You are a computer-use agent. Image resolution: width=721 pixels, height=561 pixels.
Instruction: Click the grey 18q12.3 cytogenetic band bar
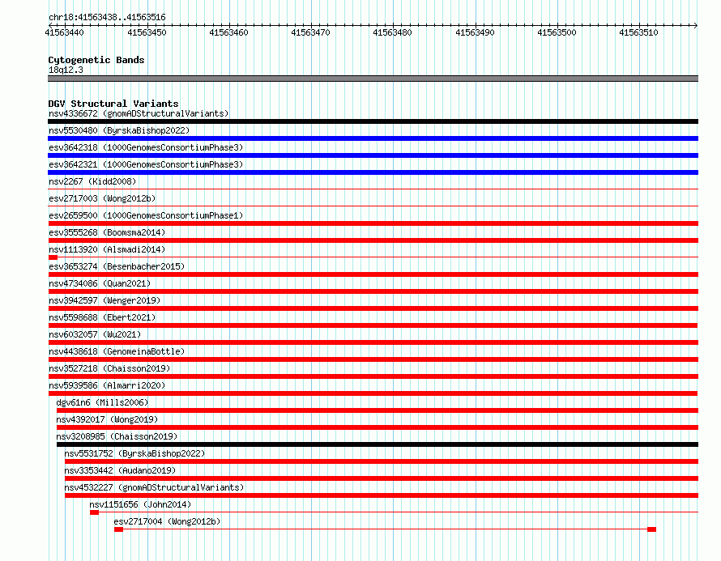[x=373, y=79]
